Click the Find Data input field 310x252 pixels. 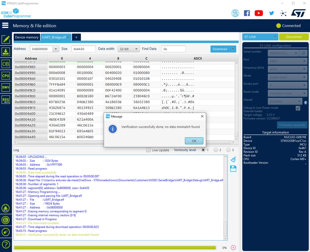click(x=173, y=49)
